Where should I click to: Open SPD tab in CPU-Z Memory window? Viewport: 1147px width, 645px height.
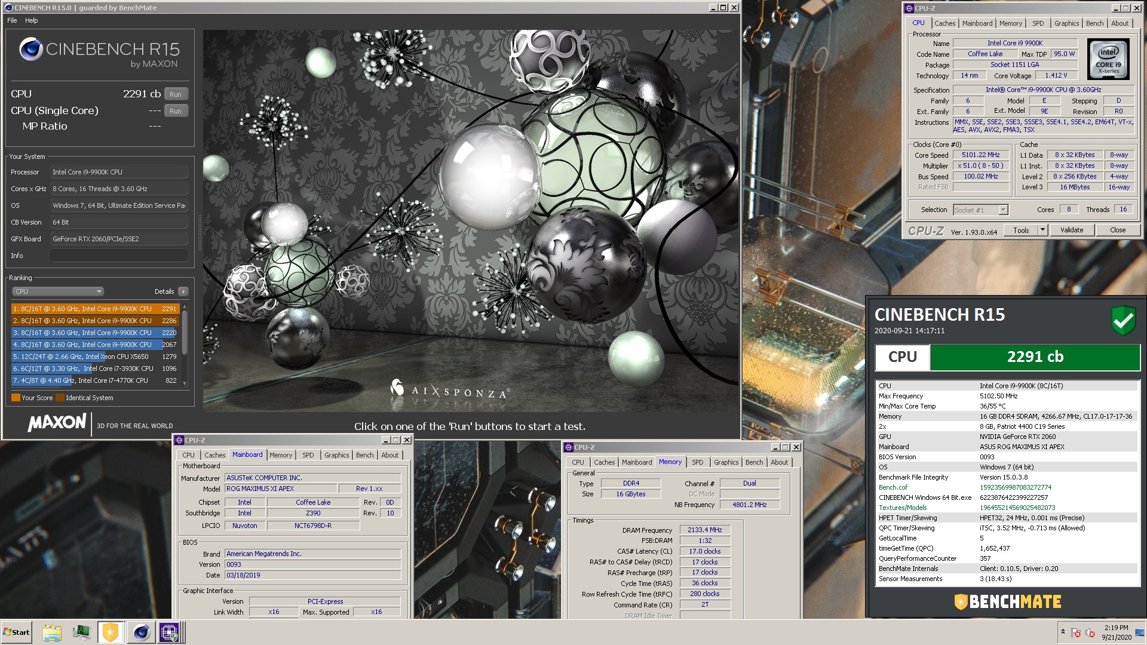(697, 462)
